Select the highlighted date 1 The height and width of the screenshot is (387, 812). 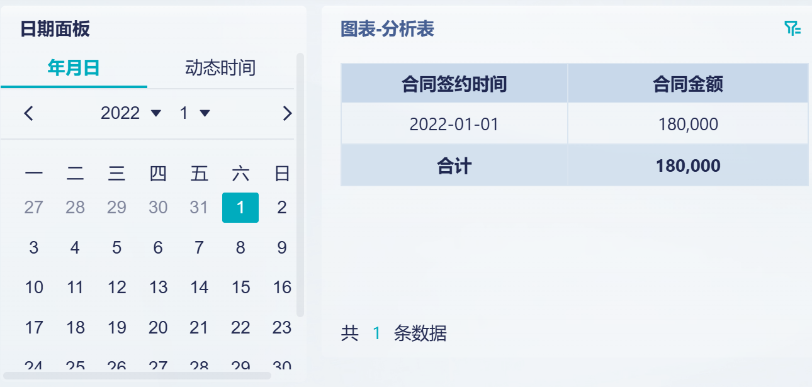click(x=240, y=208)
